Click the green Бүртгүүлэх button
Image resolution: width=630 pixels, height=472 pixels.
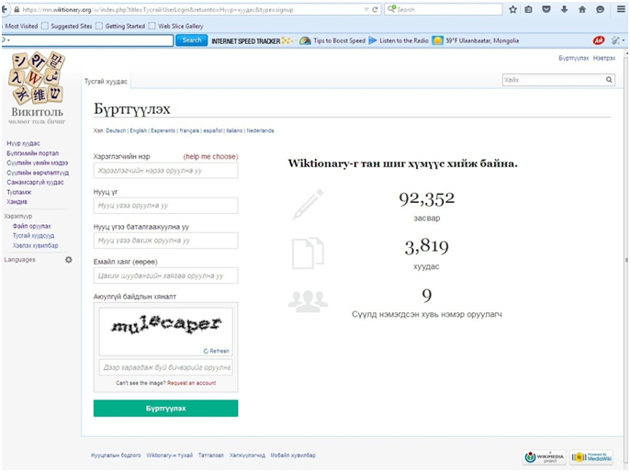(x=165, y=409)
